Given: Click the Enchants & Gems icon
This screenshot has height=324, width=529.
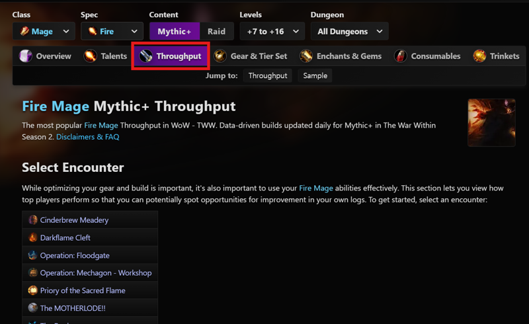Looking at the screenshot, I should tap(306, 56).
